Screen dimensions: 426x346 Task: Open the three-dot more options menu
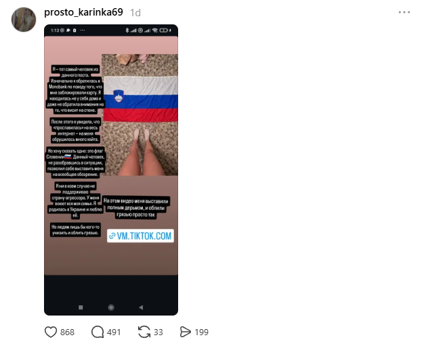(404, 12)
